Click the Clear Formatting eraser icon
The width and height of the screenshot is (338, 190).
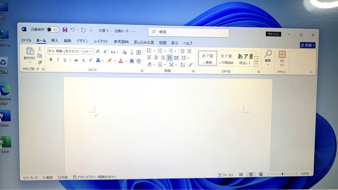(125, 52)
